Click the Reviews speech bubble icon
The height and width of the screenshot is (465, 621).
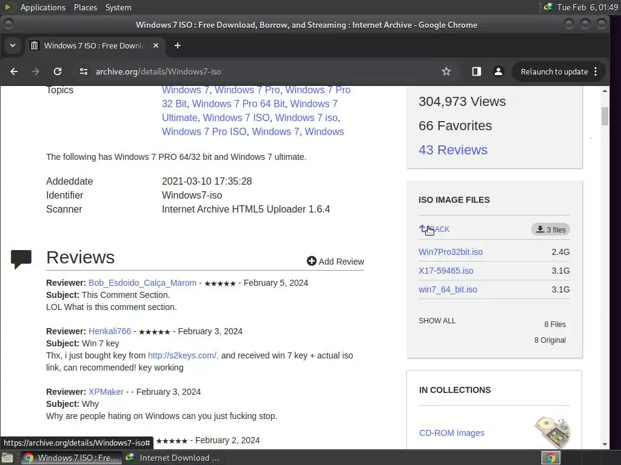pyautogui.click(x=21, y=259)
